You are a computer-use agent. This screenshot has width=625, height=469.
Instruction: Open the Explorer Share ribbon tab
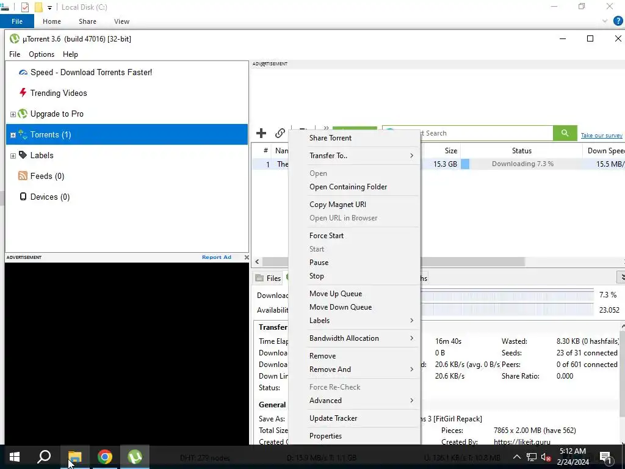(x=87, y=21)
